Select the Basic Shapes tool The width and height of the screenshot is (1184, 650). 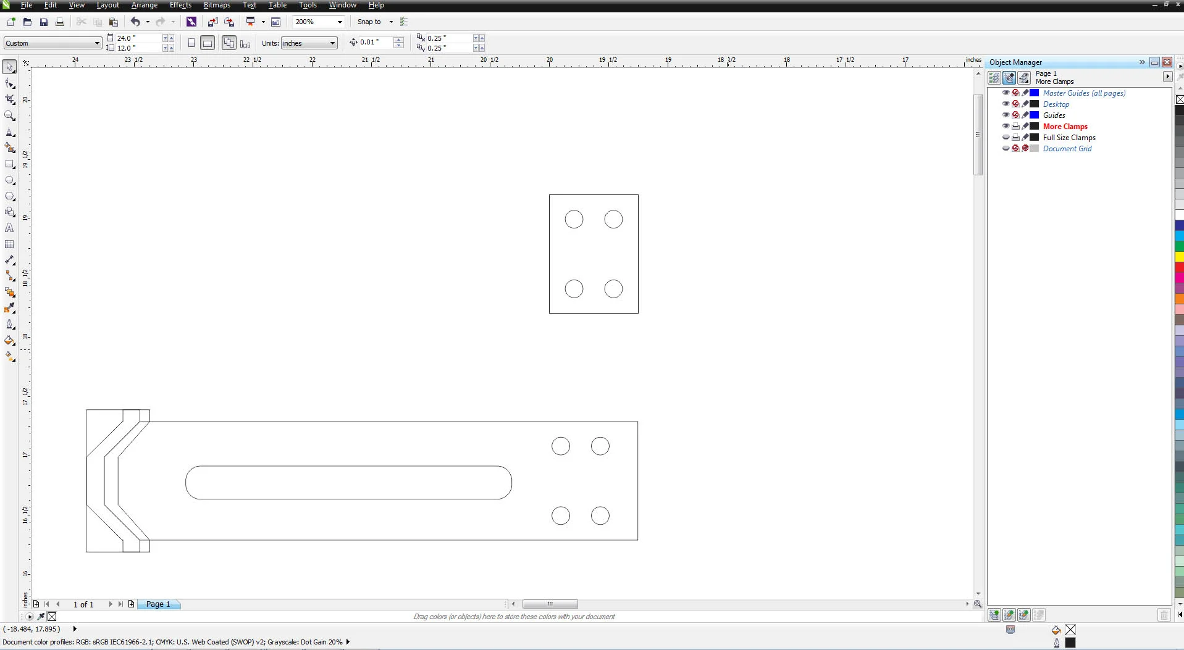pyautogui.click(x=10, y=212)
